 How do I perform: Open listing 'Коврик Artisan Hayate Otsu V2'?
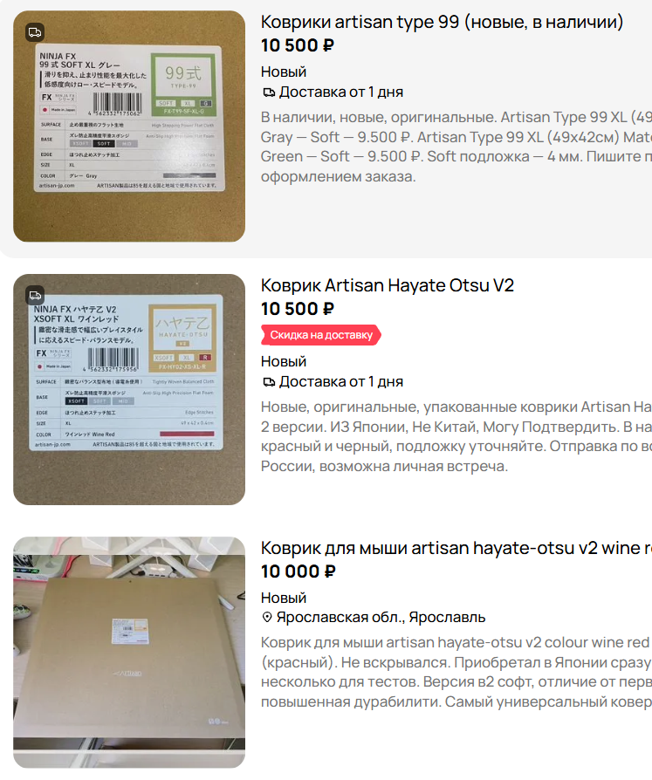388,285
